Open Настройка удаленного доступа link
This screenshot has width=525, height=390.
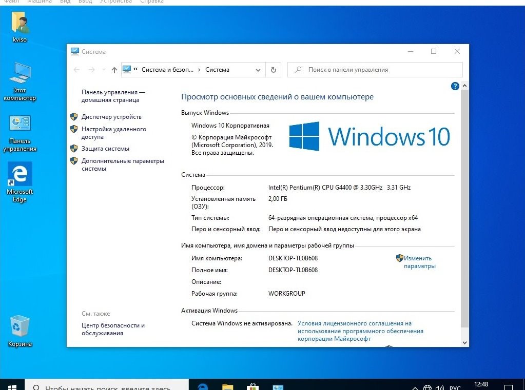pyautogui.click(x=114, y=133)
